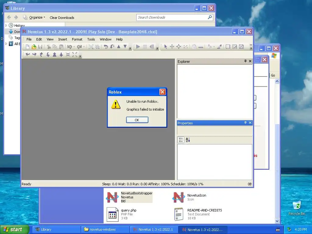
Task: Click the New file icon in Novetus toolbar
Action: pyautogui.click(x=27, y=47)
